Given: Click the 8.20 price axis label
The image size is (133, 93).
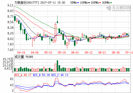Looking at the screenshot, I should (10, 33).
